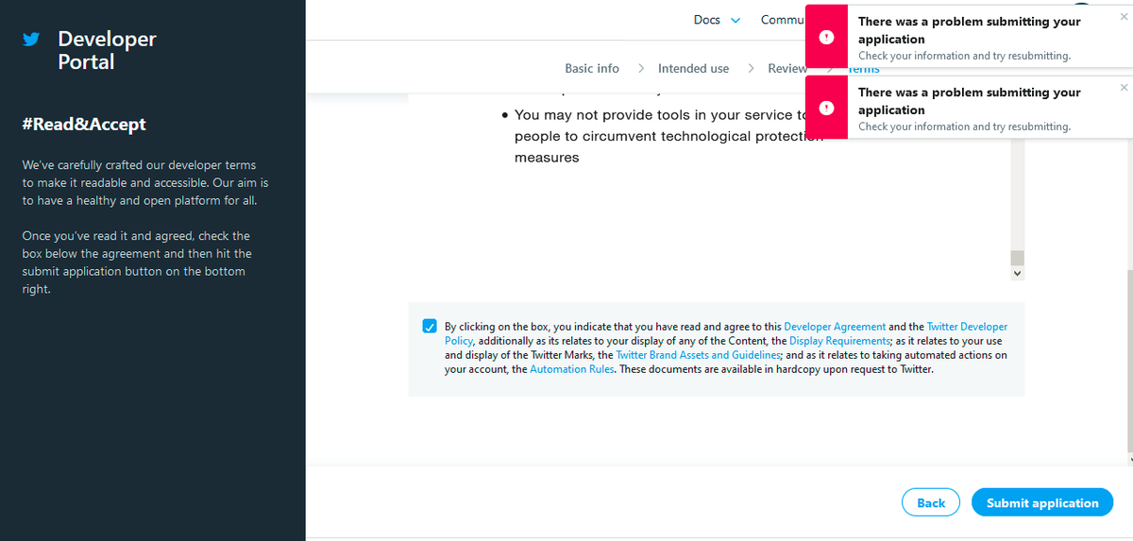
Task: Click the upper notification's red alert icon
Action: [826, 37]
